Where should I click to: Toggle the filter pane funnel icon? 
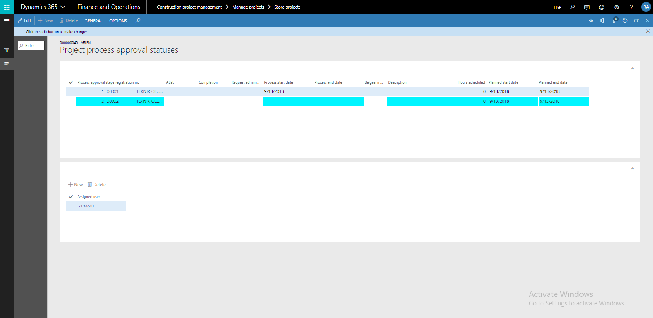[7, 50]
